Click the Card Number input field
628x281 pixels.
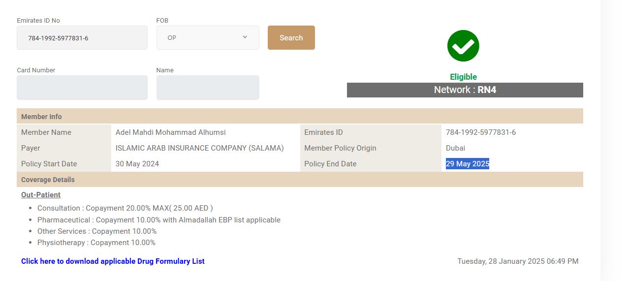tap(82, 88)
